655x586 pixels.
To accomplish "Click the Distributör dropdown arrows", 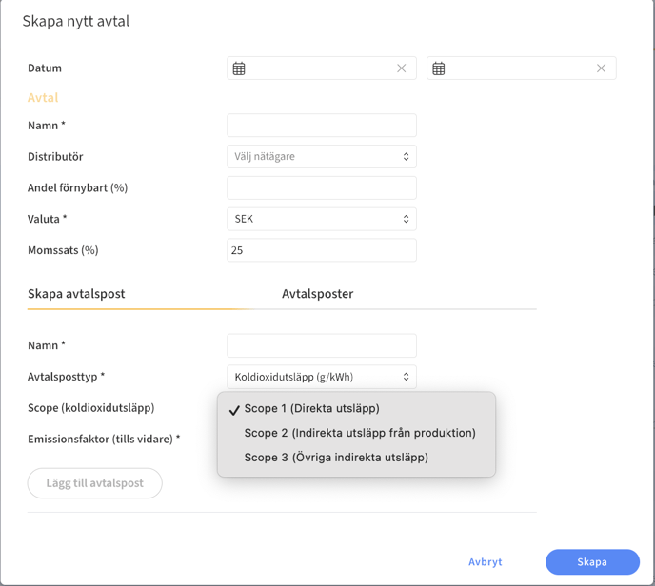I will (406, 157).
